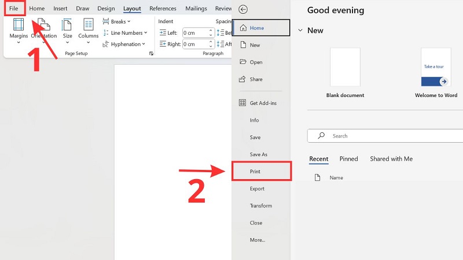Click the Get Add-ins icon
Viewport: 463px width, 260px height.
pyautogui.click(x=242, y=103)
